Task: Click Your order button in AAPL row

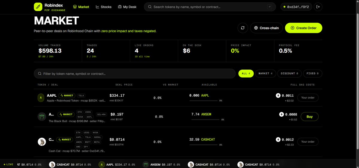Action: [308, 98]
